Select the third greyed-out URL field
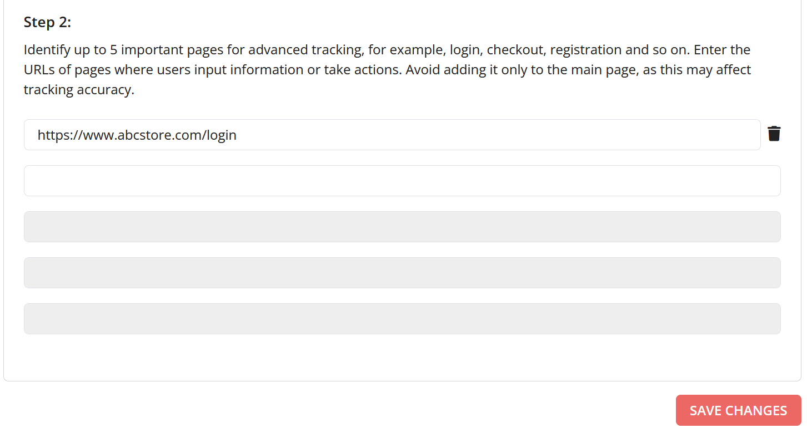This screenshot has width=807, height=428. coord(402,227)
